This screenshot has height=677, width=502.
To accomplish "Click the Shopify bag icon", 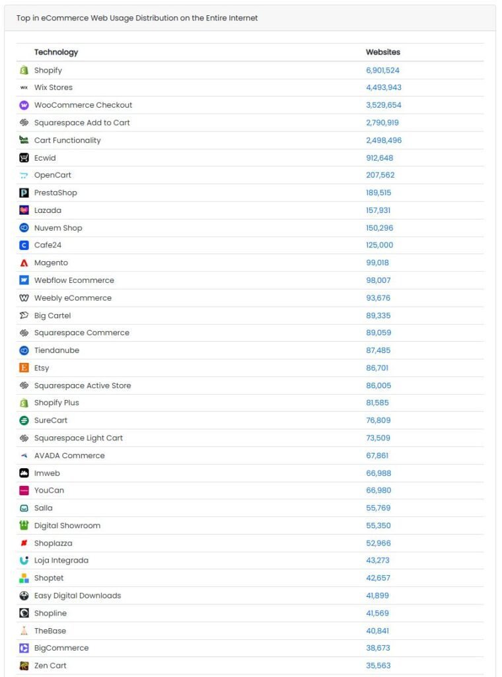I will click(x=24, y=70).
